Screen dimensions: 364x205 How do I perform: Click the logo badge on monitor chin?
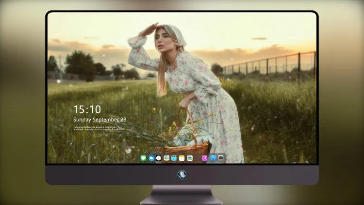click(x=182, y=175)
